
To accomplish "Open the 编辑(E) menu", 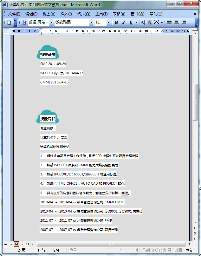I will pyautogui.click(x=31, y=14).
